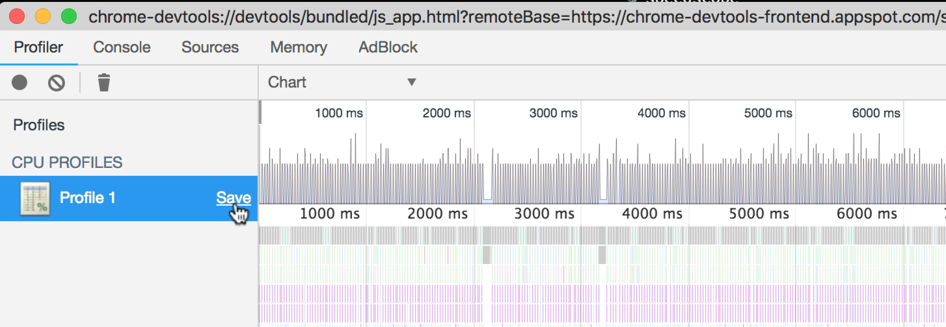Viewport: 946px width, 327px height.
Task: Click the 3000 ms overview ruler label
Action: tap(554, 113)
